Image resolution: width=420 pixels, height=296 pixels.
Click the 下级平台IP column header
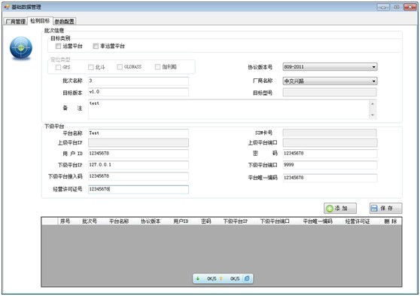point(236,221)
